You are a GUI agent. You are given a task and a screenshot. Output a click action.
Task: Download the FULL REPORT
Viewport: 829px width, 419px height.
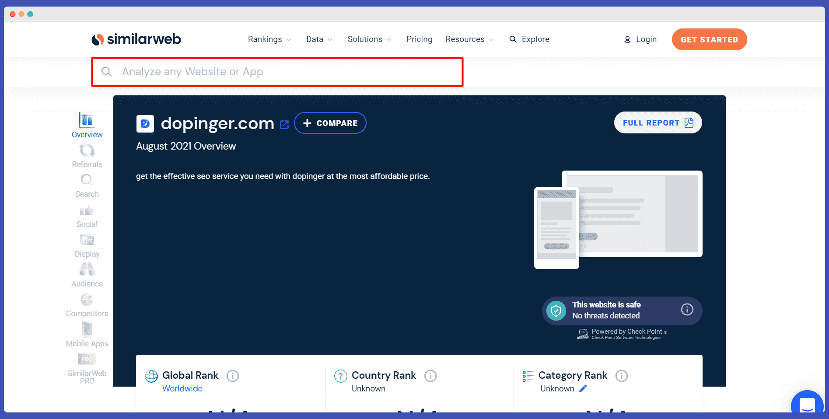(658, 122)
